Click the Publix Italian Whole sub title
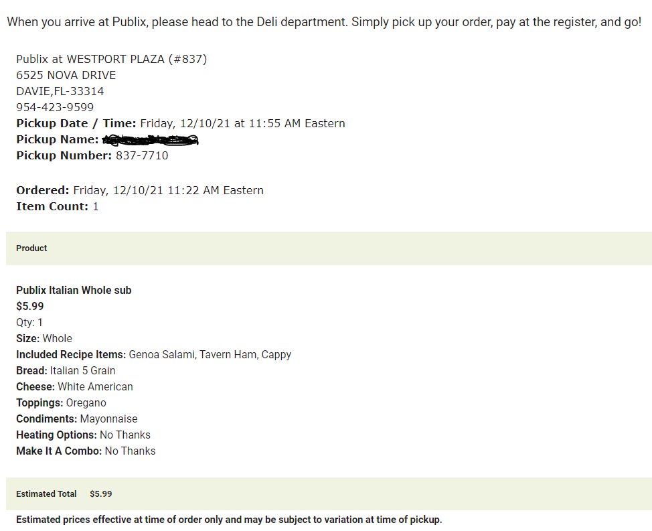This screenshot has height=531, width=652. pos(74,290)
